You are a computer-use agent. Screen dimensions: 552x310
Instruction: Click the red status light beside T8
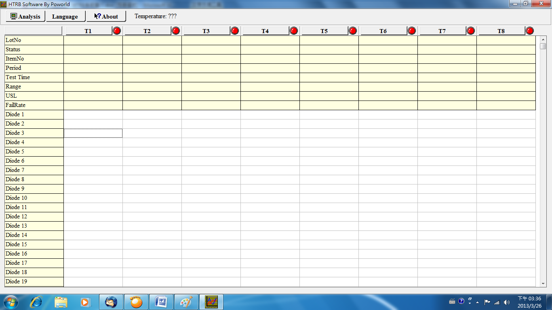point(530,31)
